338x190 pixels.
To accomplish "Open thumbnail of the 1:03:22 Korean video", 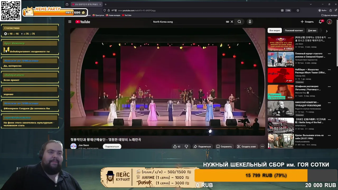I will [x=281, y=43].
